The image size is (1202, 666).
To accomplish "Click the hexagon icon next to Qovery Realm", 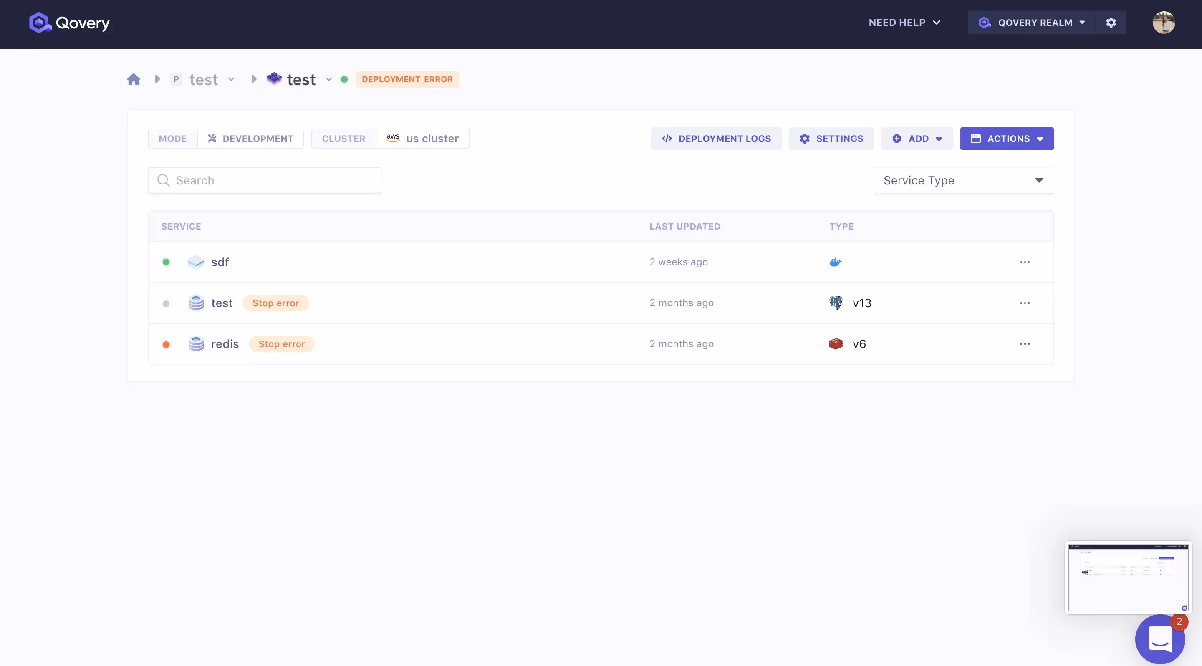I will (x=985, y=23).
